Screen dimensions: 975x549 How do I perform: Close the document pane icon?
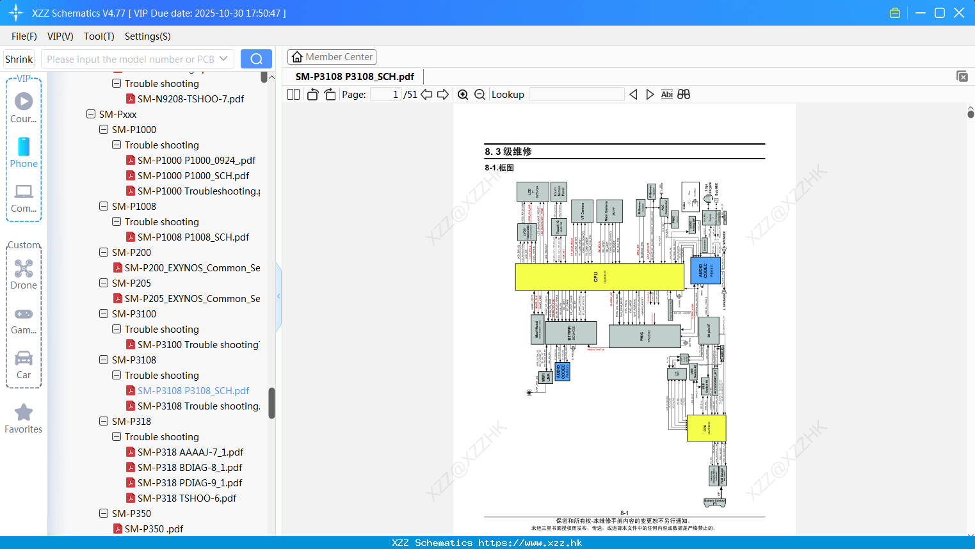tap(962, 76)
